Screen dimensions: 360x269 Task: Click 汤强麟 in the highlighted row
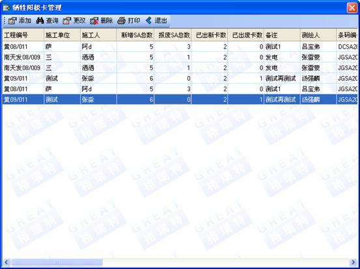coord(318,99)
